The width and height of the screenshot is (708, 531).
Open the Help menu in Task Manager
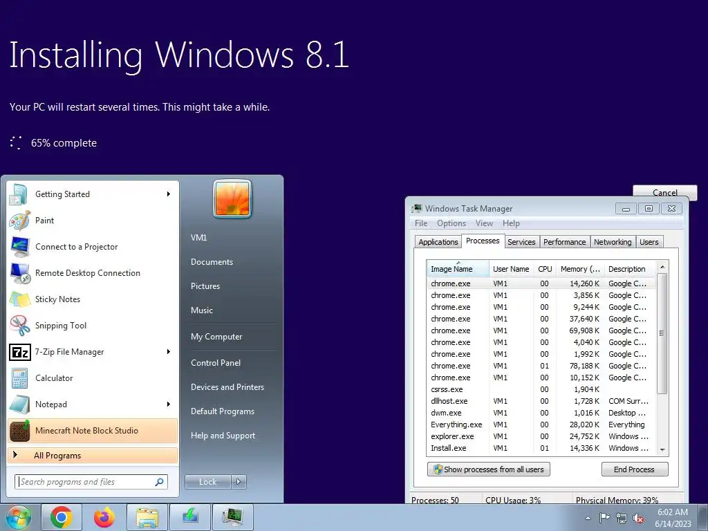(x=511, y=223)
